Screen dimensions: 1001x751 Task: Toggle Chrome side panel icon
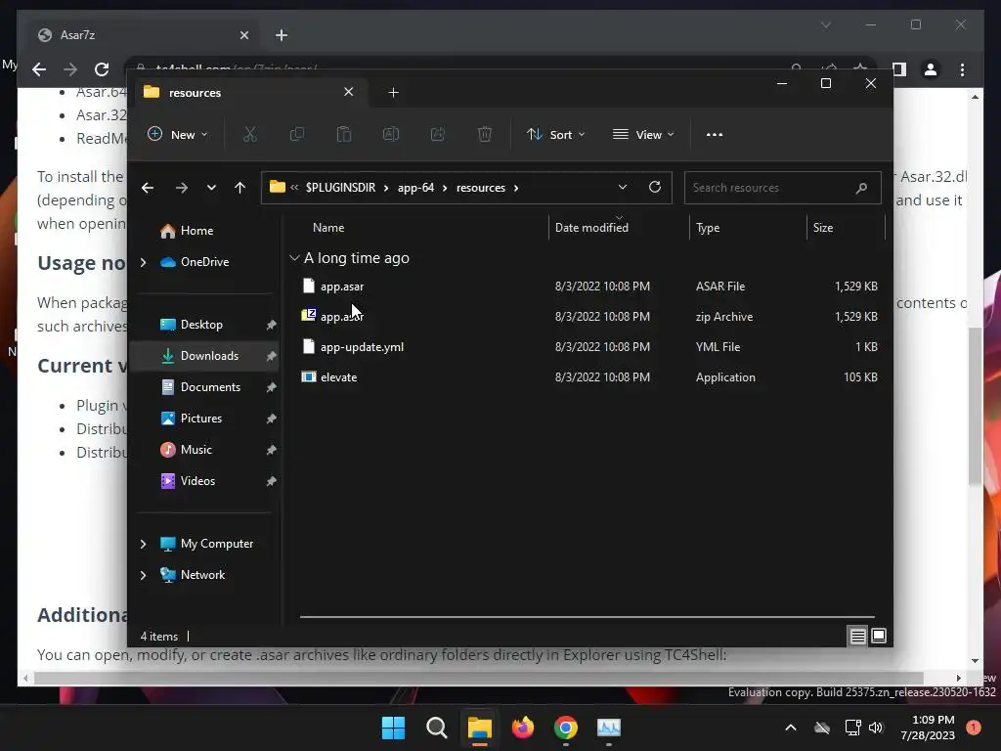click(x=899, y=69)
